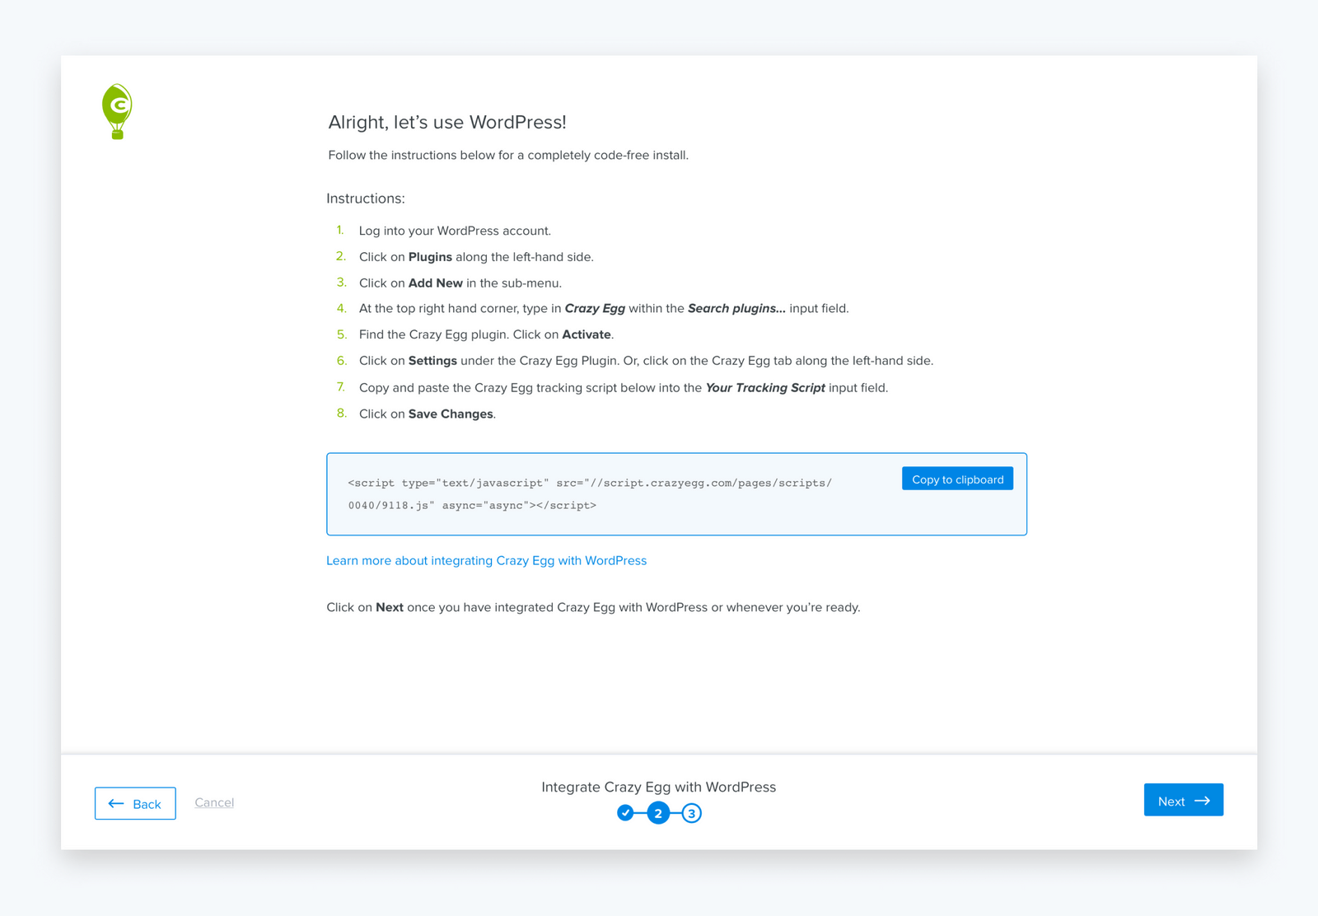Click the italic Your Tracking Script label
This screenshot has width=1318, height=916.
(764, 387)
